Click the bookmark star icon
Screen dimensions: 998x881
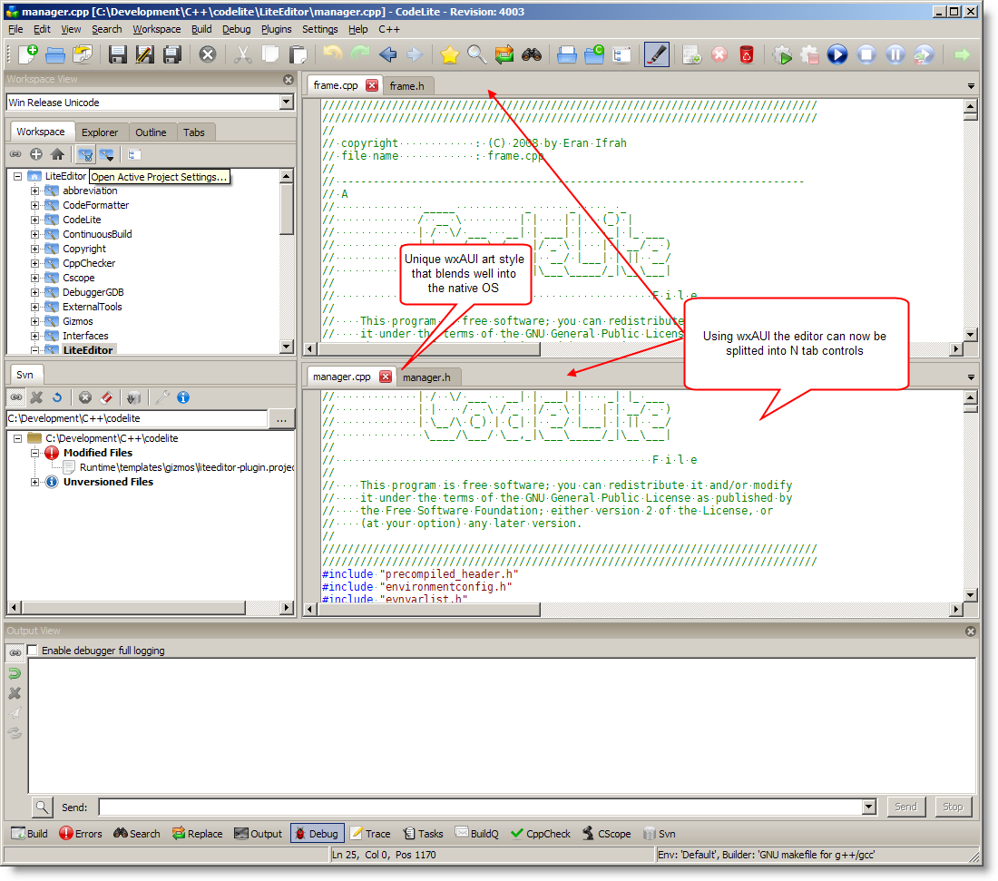tap(449, 54)
